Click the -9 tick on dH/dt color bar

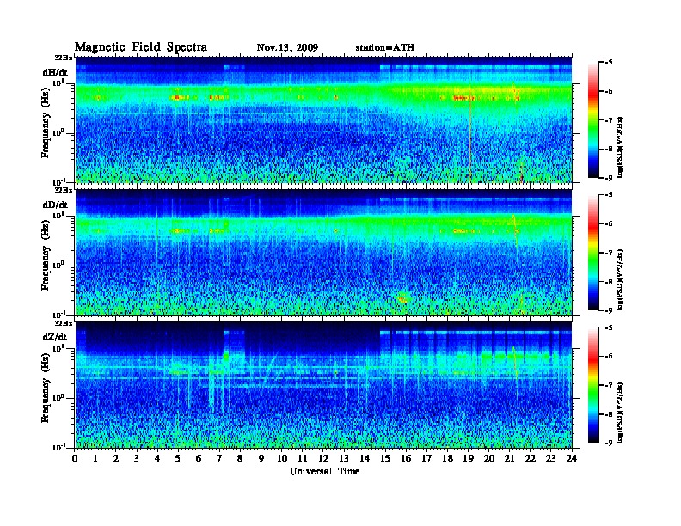(x=609, y=178)
